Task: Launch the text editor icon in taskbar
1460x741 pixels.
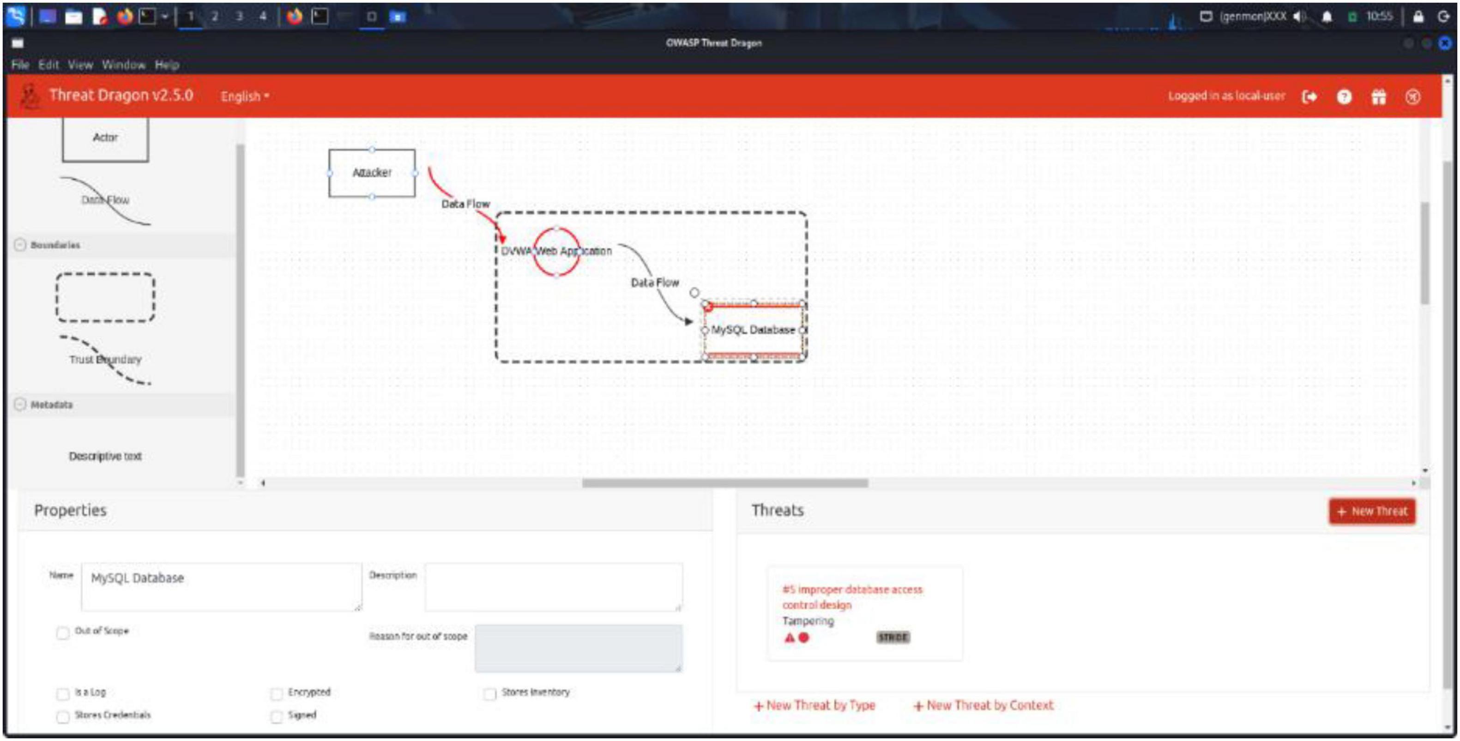Action: click(x=100, y=17)
